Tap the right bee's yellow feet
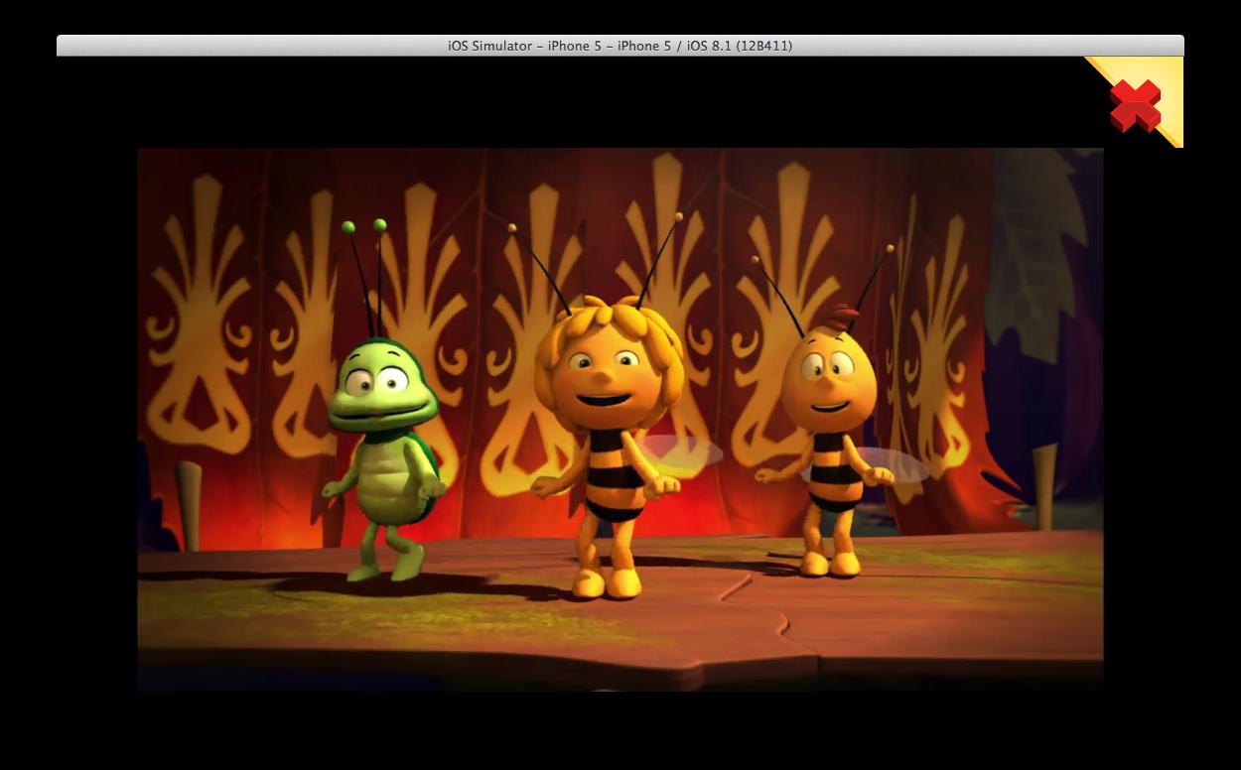Image resolution: width=1241 pixels, height=770 pixels. point(830,563)
